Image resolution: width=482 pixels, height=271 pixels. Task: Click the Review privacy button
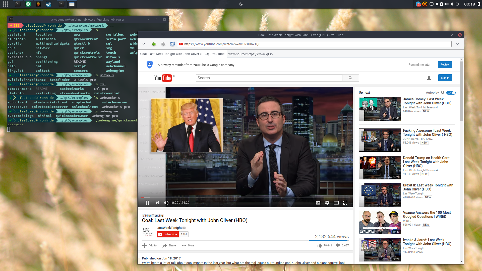click(445, 64)
